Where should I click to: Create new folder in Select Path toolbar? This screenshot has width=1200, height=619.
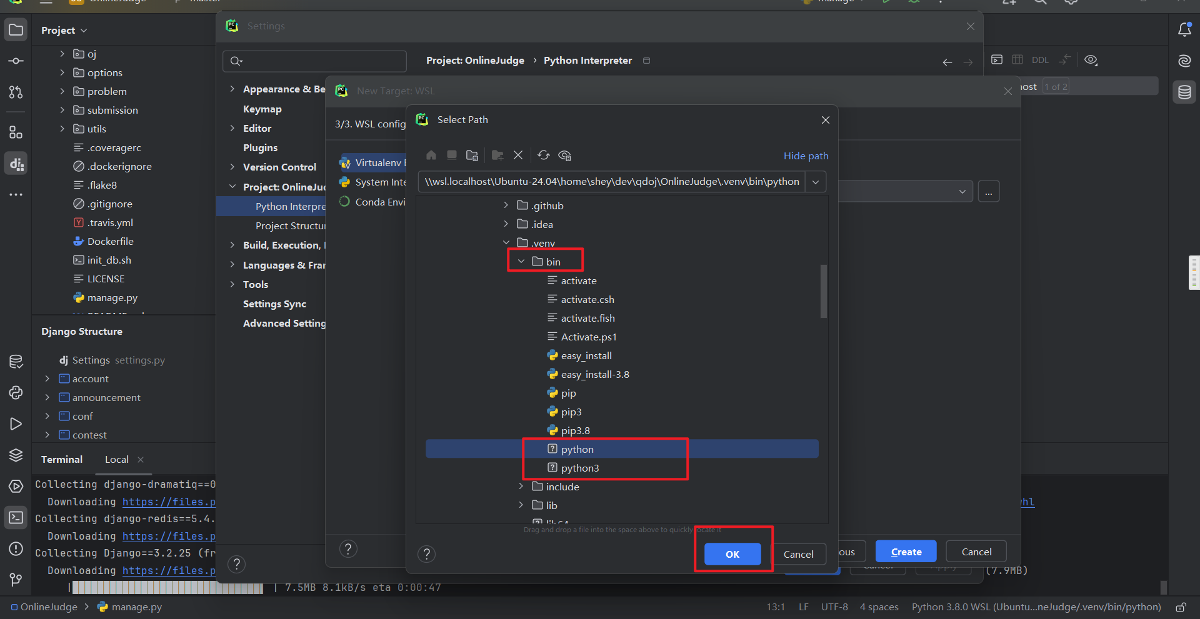click(x=497, y=155)
